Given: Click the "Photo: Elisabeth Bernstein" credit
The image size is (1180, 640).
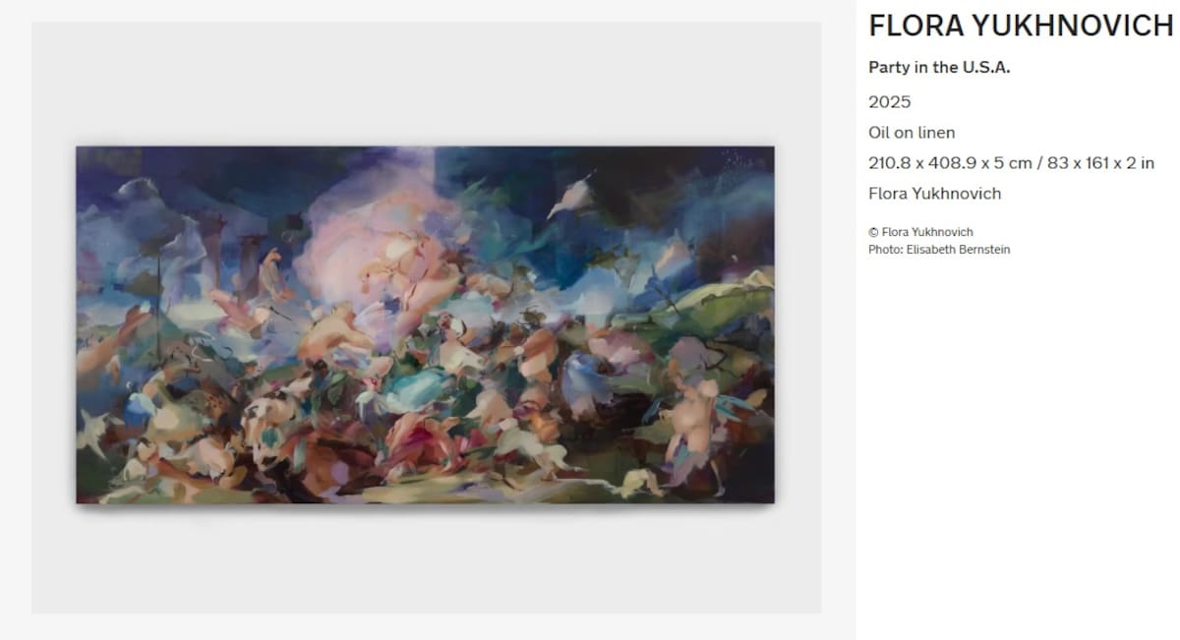Looking at the screenshot, I should click(939, 250).
